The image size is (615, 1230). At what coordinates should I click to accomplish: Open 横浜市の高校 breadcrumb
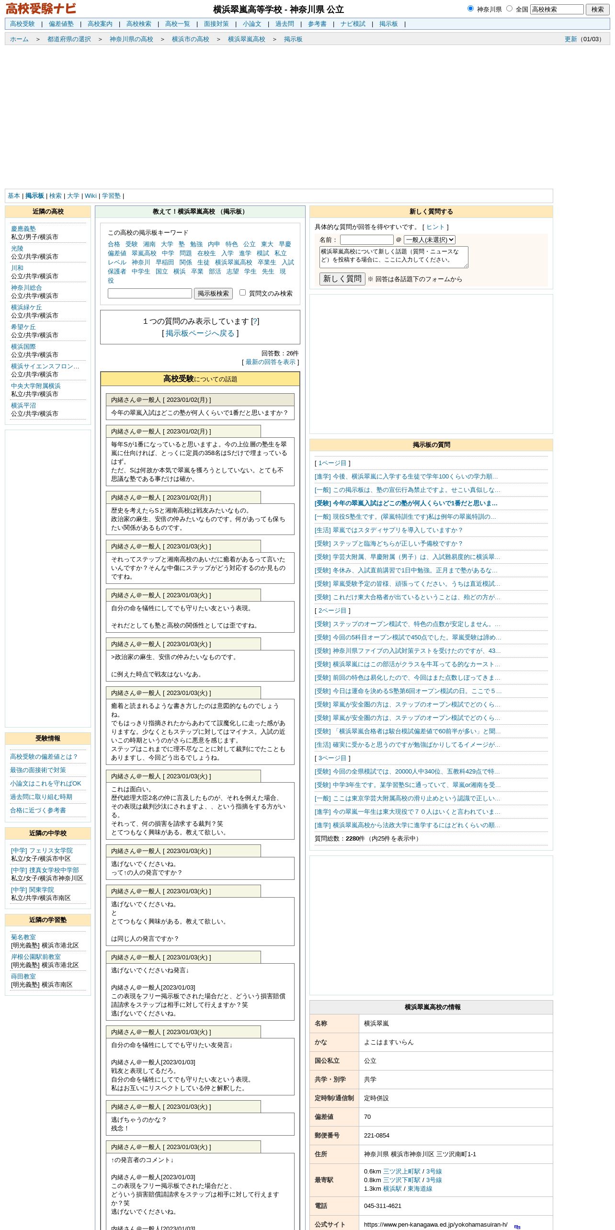click(x=191, y=39)
